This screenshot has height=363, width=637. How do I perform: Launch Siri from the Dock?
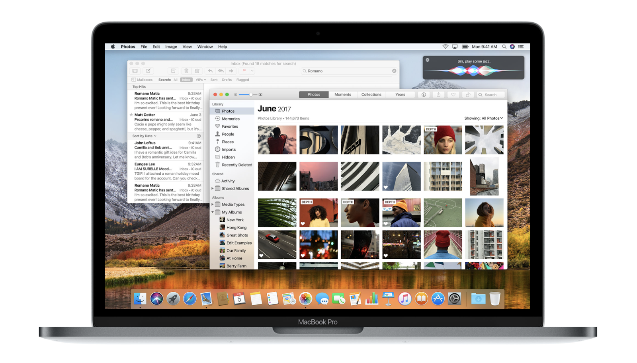156,299
